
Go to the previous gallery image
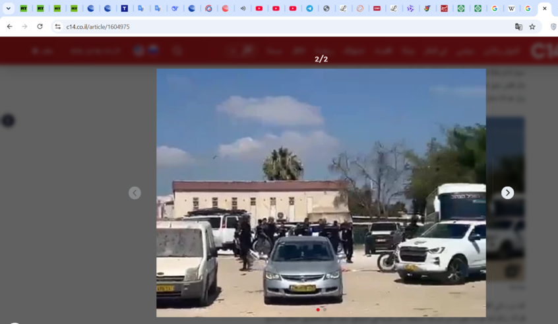click(x=135, y=193)
